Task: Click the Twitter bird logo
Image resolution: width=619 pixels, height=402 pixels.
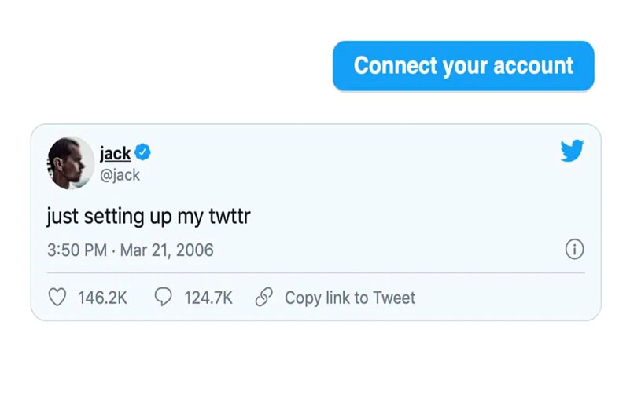Action: 572,152
